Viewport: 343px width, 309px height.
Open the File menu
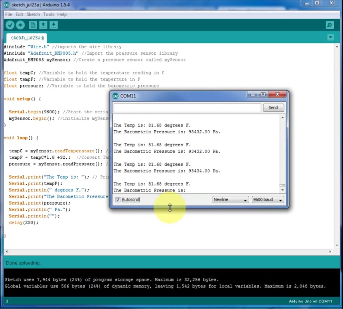pos(9,15)
